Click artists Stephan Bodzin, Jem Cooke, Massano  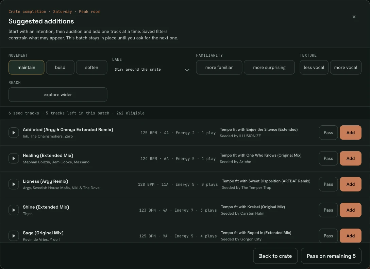(56, 162)
